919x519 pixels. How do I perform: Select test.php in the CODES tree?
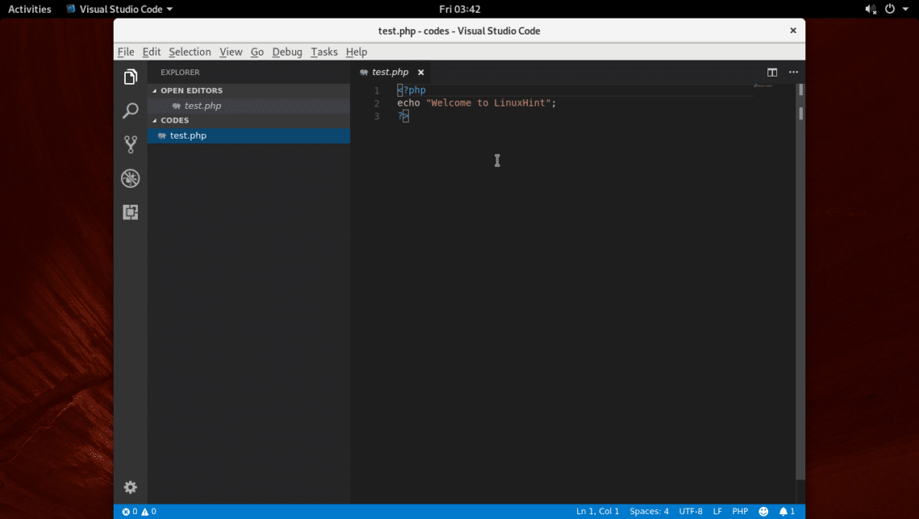coord(188,135)
